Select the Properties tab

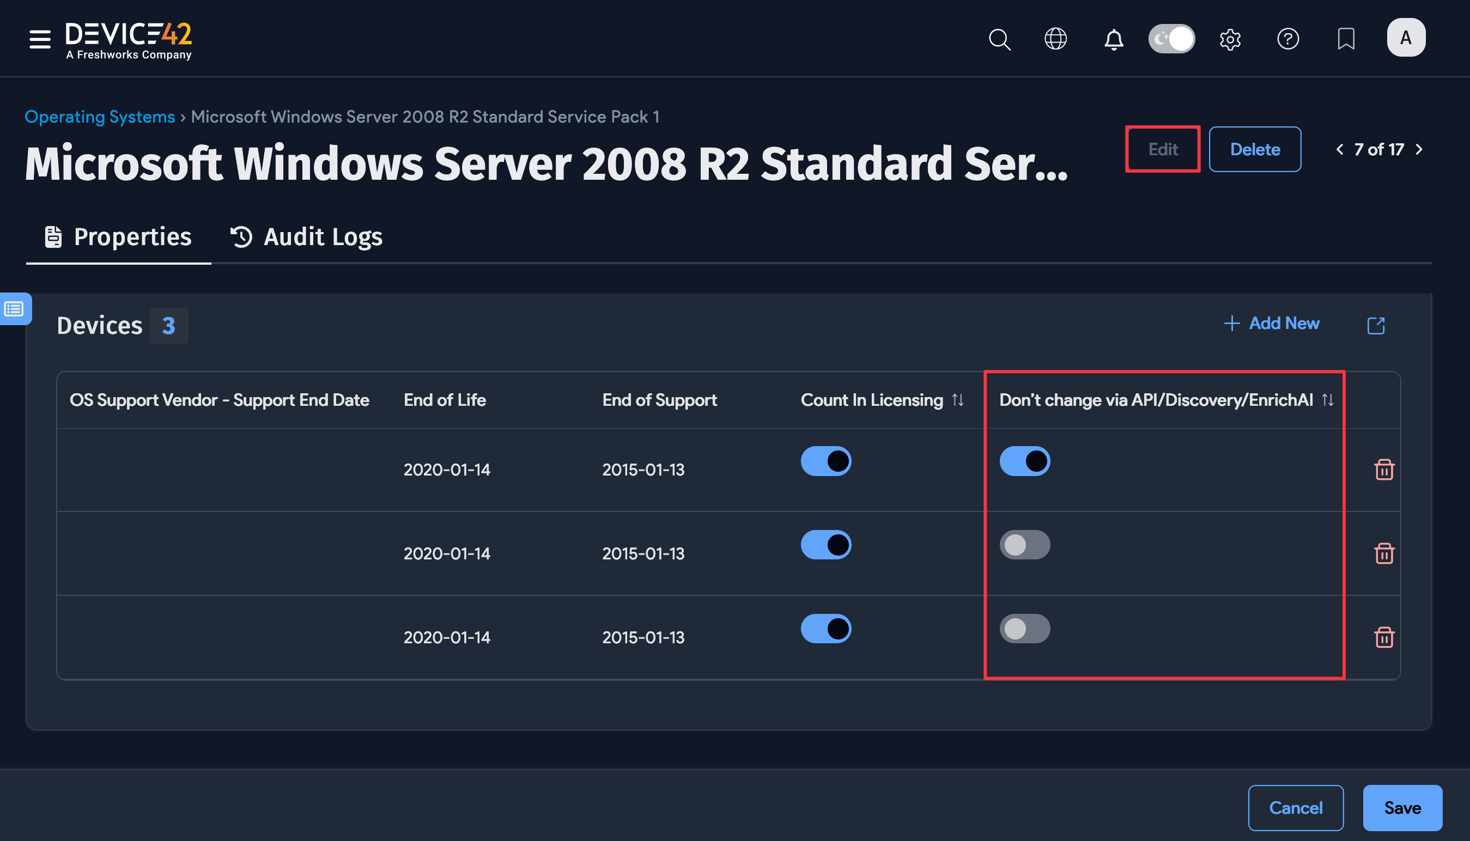point(118,237)
